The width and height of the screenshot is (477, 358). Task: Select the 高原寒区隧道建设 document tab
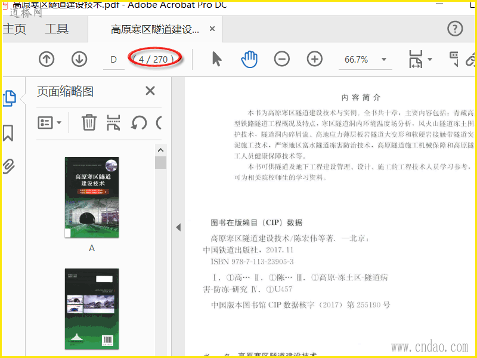pyautogui.click(x=155, y=29)
